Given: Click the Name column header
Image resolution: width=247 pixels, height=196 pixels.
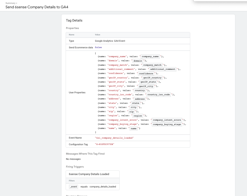Looking at the screenshot, I should [71, 35].
